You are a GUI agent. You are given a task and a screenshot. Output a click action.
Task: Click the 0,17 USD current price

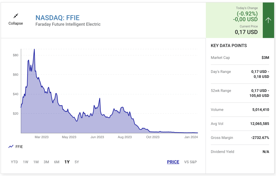246,32
